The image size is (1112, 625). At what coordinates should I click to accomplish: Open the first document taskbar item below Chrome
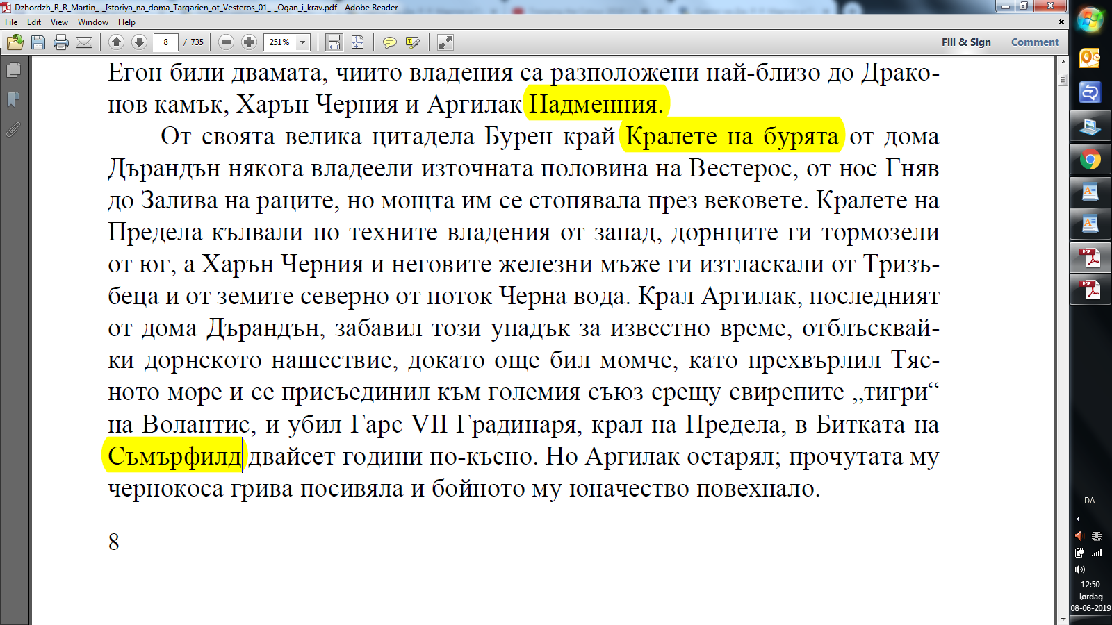[1090, 192]
